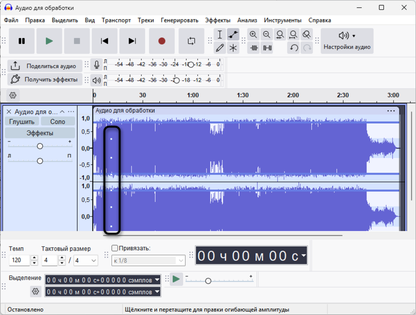Open the Выделить menu
The width and height of the screenshot is (416, 315).
pos(64,20)
